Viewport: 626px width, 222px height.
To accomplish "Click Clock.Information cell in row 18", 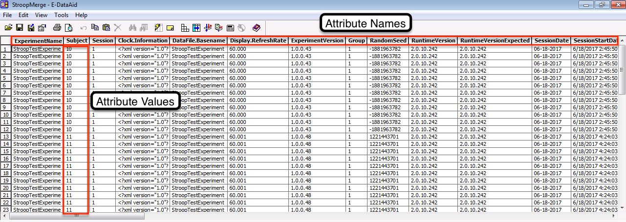I will coord(143,173).
